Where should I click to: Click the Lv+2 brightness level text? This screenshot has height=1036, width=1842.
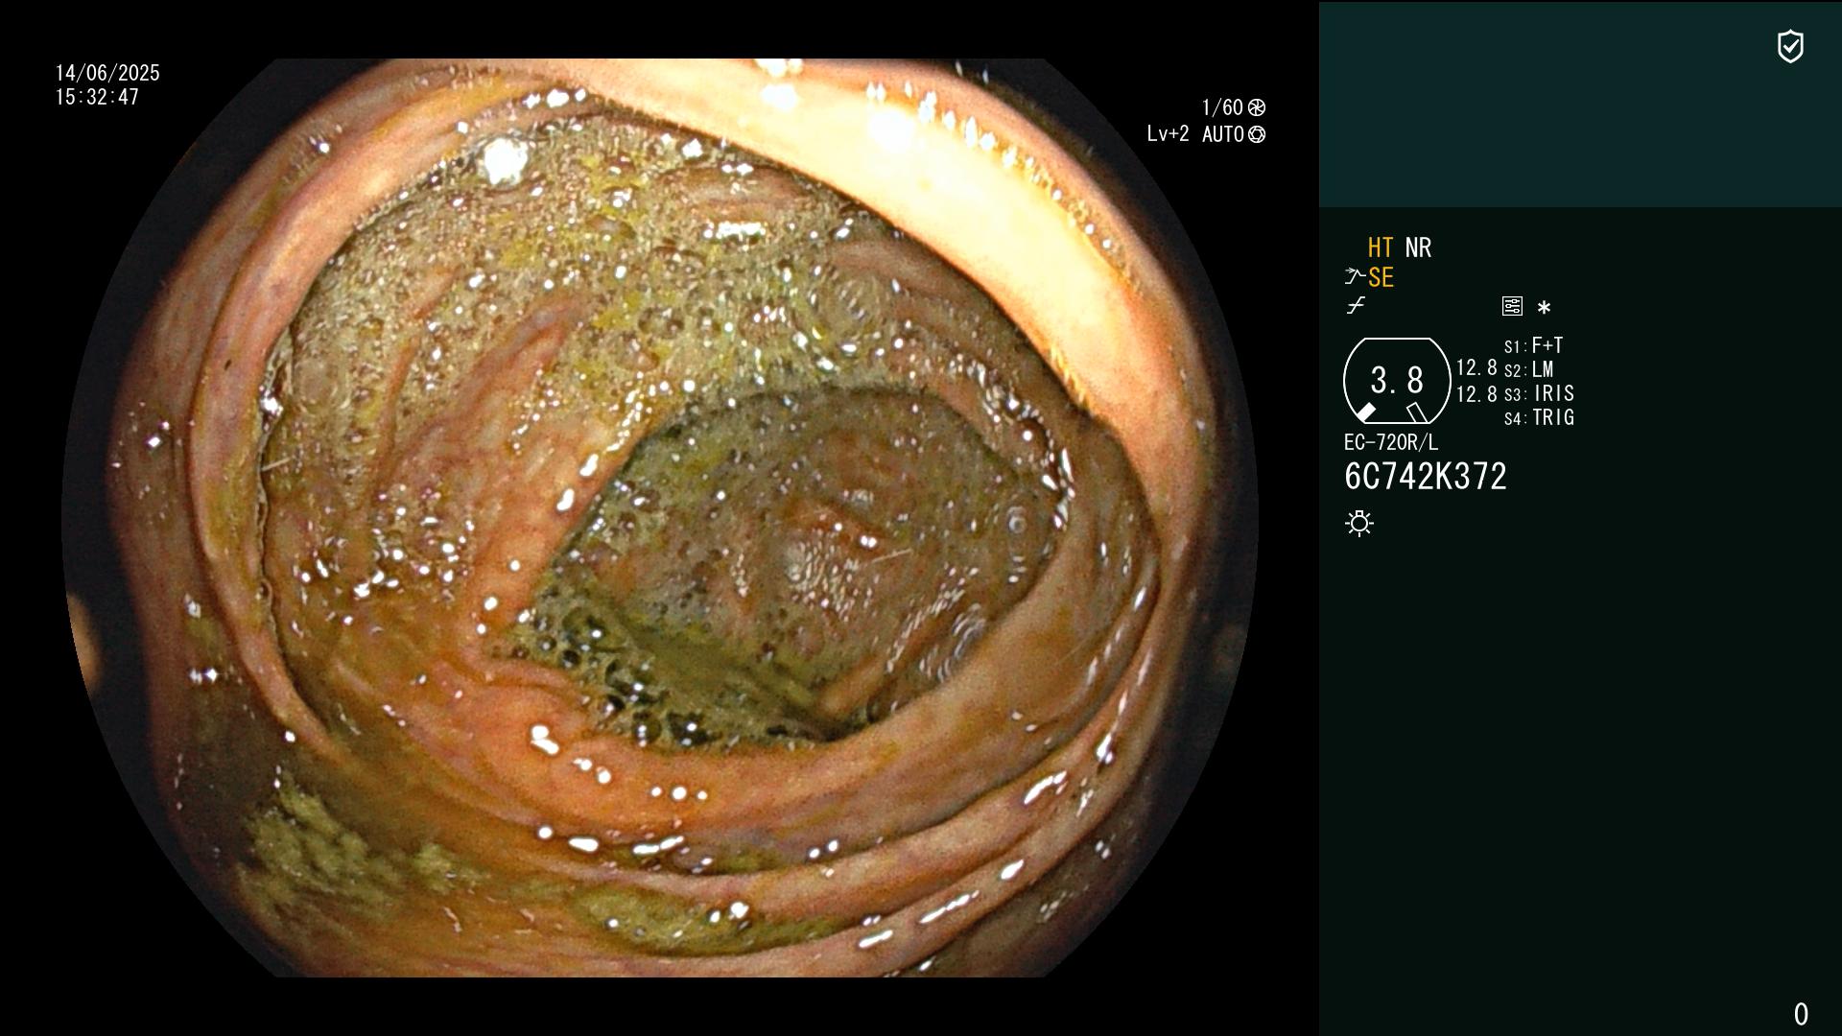pyautogui.click(x=1168, y=134)
